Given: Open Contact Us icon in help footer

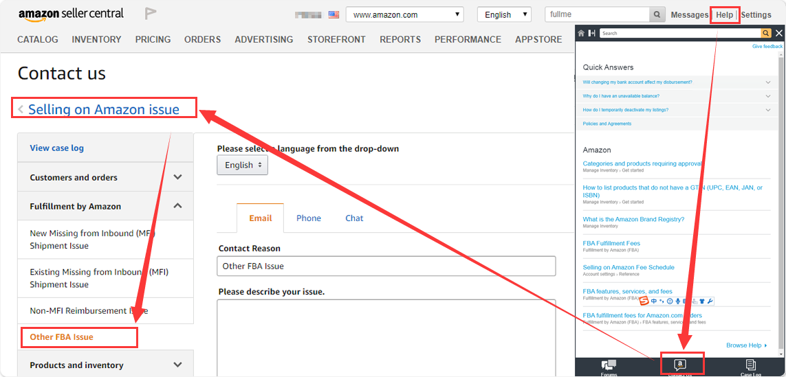Looking at the screenshot, I should pos(679,366).
